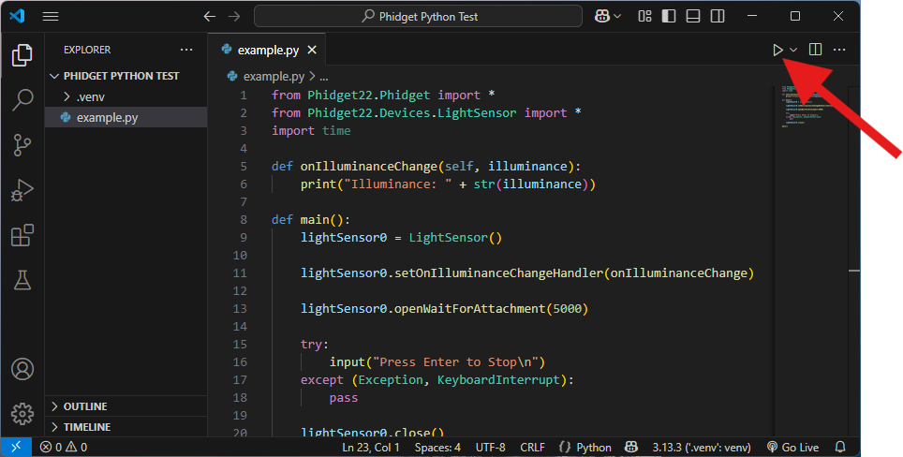The height and width of the screenshot is (457, 903).
Task: Open Explorer Views and More Actions ellipsis
Action: 186,50
